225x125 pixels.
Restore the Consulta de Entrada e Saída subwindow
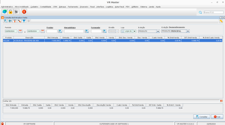pos(221,17)
